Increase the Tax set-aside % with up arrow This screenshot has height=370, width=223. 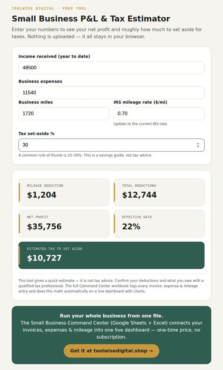[x=198, y=144]
